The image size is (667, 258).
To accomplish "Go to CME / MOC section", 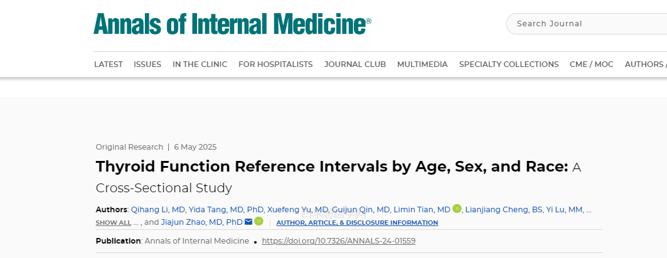I will click(x=591, y=64).
